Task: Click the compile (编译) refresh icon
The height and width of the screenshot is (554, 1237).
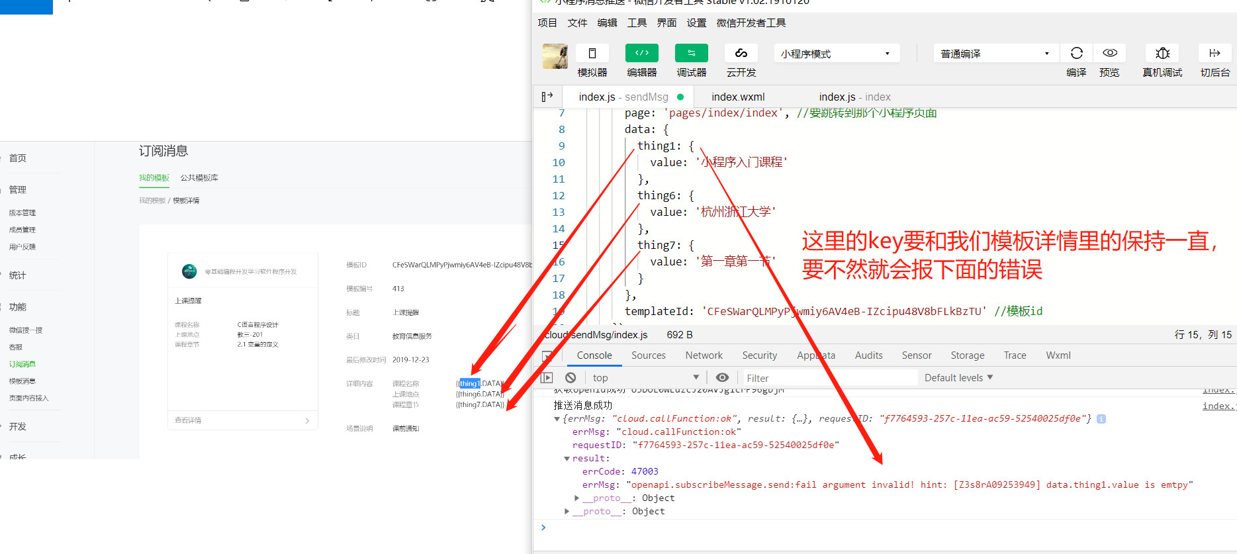Action: (x=1077, y=53)
